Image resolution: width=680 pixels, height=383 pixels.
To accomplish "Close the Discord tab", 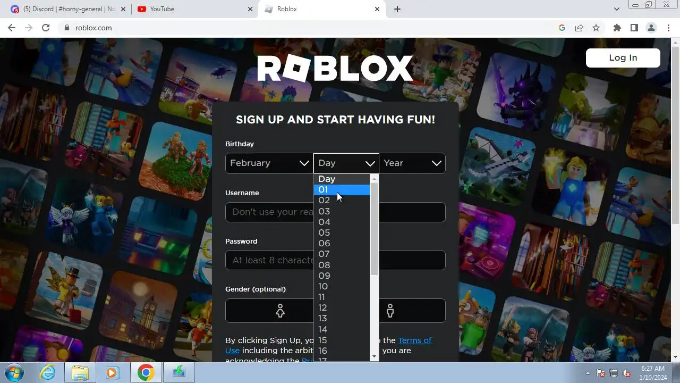I will (x=123, y=9).
